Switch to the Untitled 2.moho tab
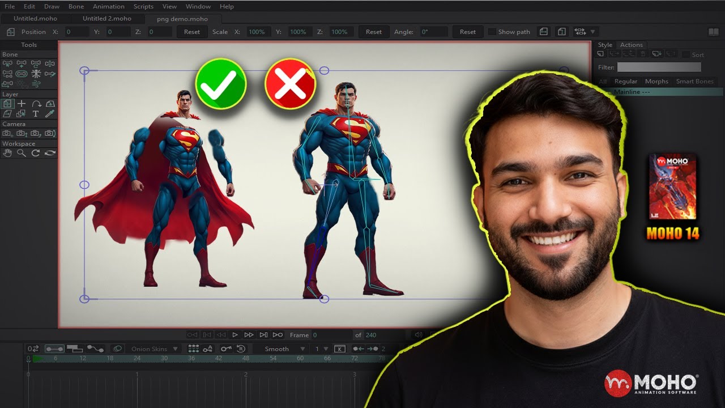 tap(106, 19)
